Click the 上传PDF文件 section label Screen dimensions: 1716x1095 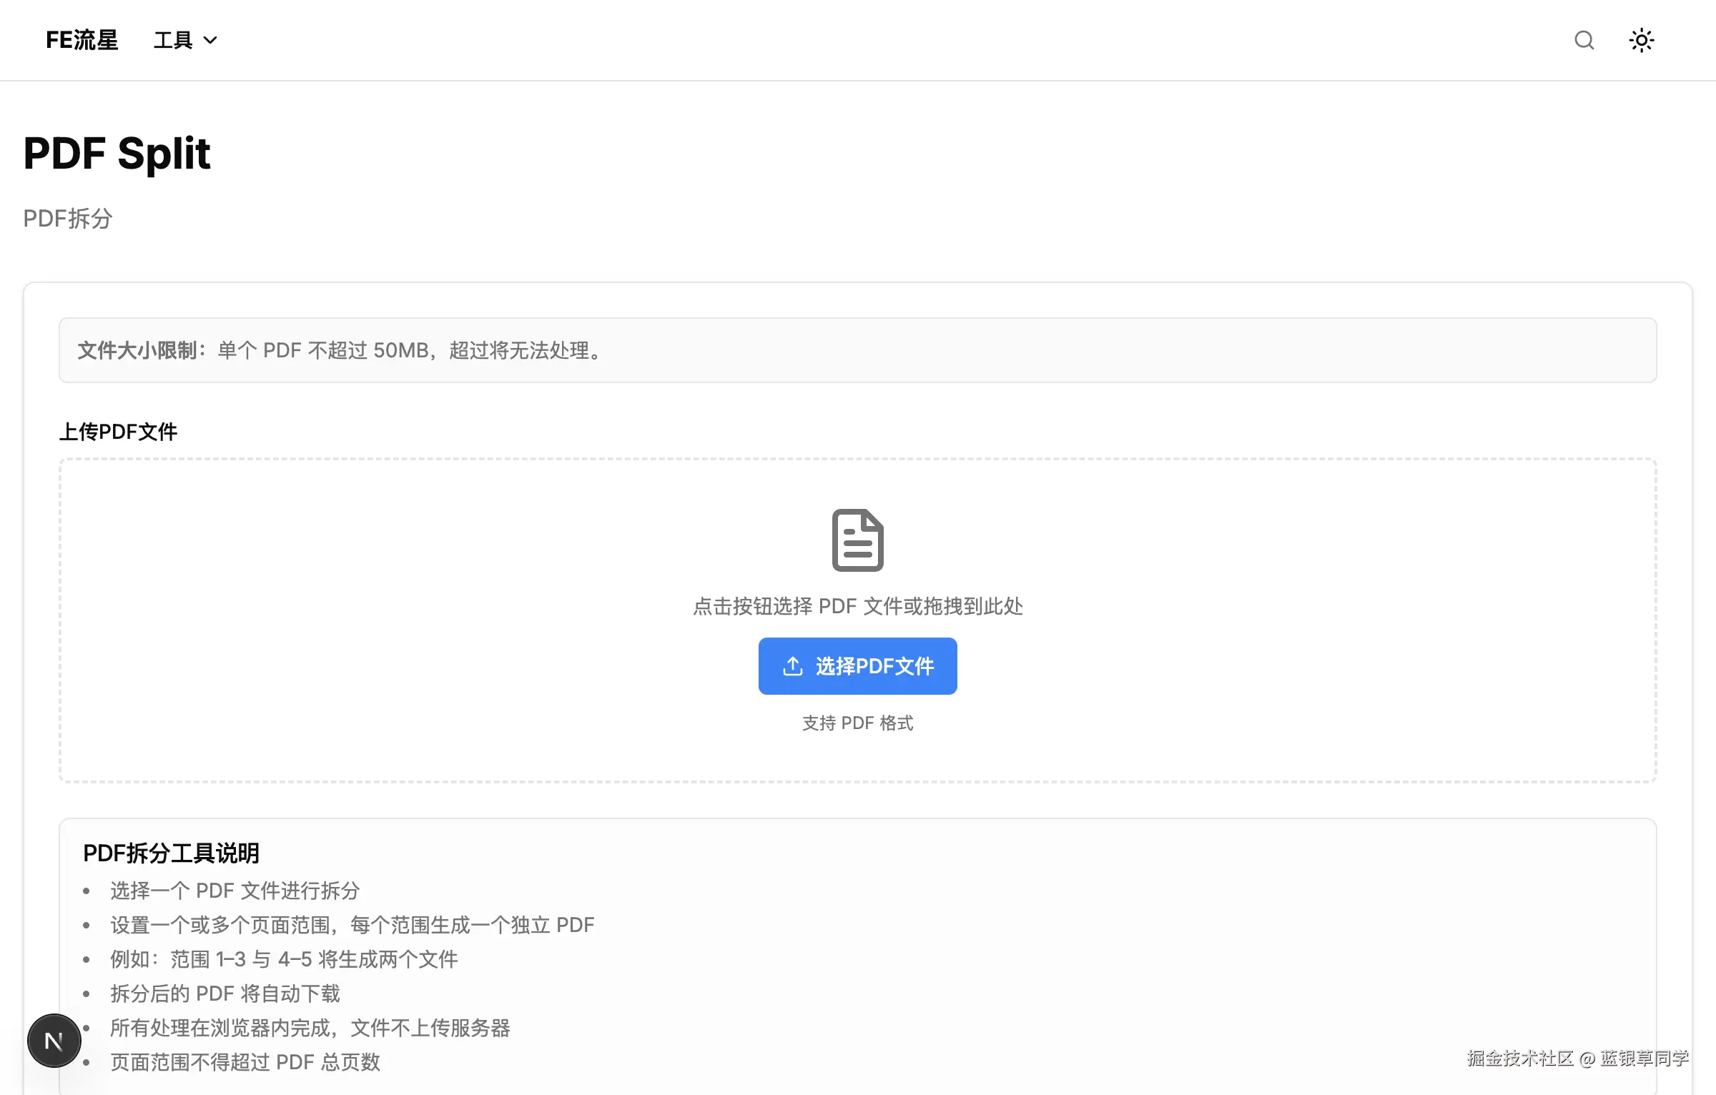click(x=117, y=432)
